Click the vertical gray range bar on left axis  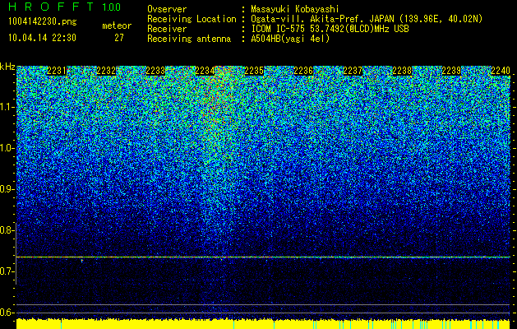click(x=16, y=253)
